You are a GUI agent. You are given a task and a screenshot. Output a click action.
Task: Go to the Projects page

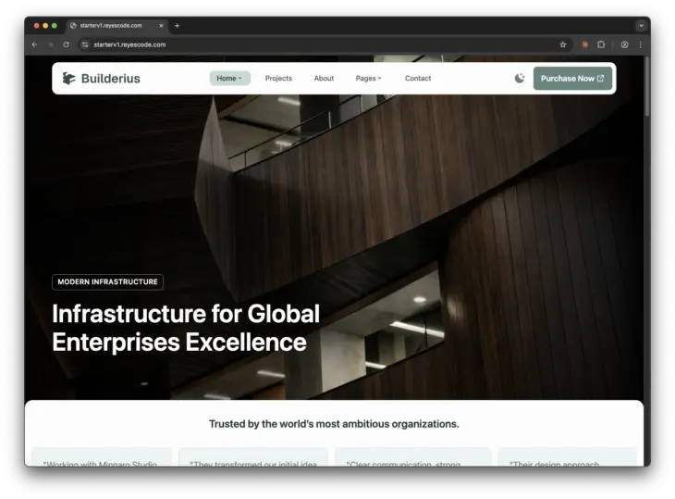click(x=278, y=79)
